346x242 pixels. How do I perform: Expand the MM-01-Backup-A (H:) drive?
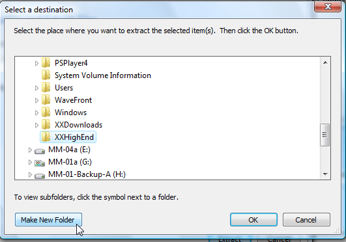(x=30, y=174)
